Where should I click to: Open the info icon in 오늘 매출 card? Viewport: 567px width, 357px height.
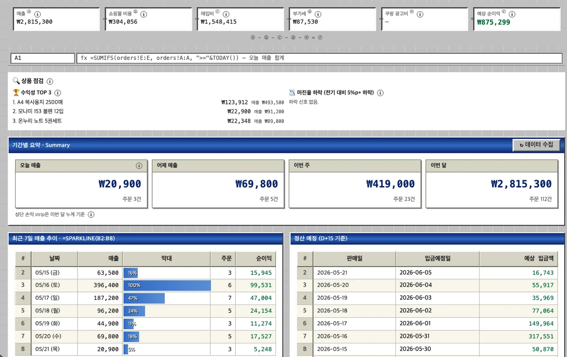[x=139, y=166]
